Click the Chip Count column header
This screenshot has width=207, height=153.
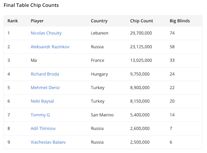(x=141, y=21)
